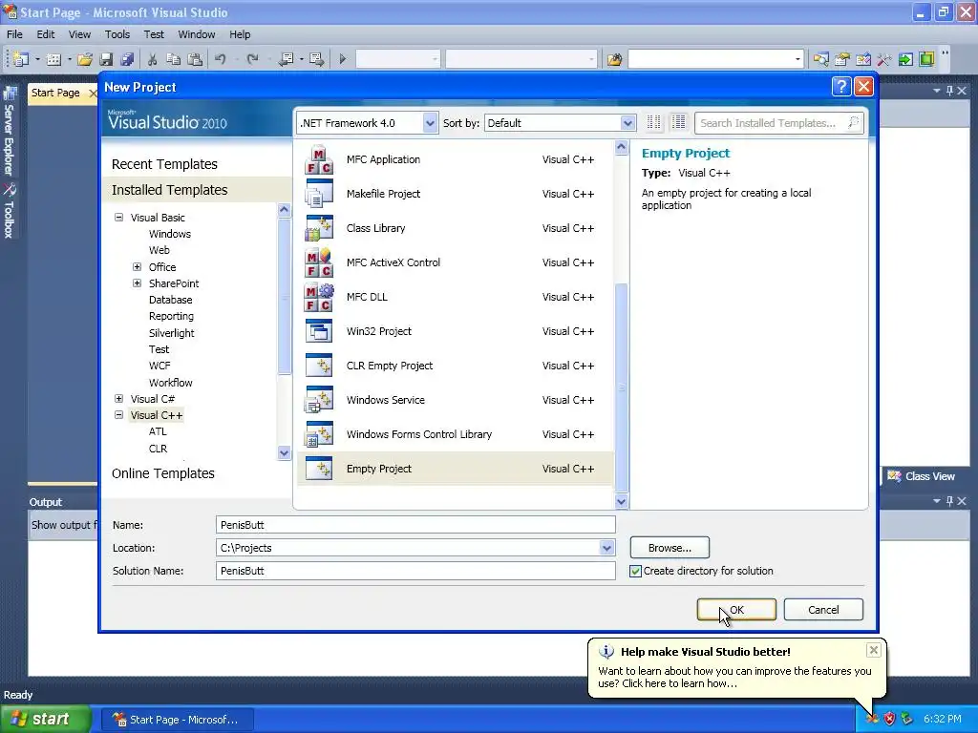Open the Test menu
Screen dimensions: 978x733
tap(154, 34)
